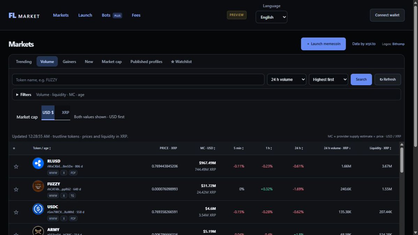
Task: Open FUZZY's WWW website badge
Action: pyautogui.click(x=53, y=196)
